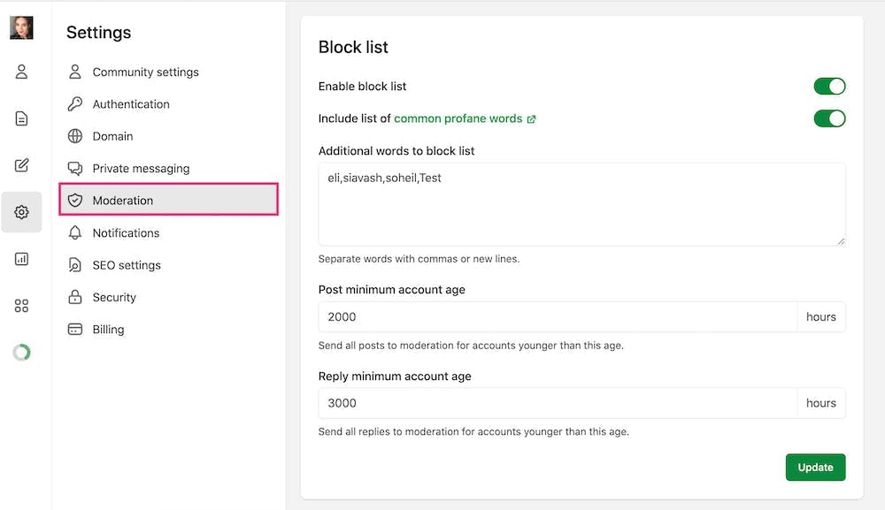The height and width of the screenshot is (510, 885).
Task: Disable the Enable block list toggle
Action: [829, 86]
